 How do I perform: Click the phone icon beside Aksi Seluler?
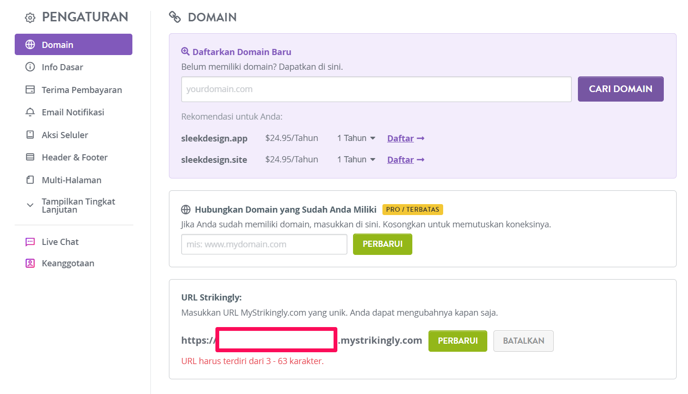(x=30, y=135)
